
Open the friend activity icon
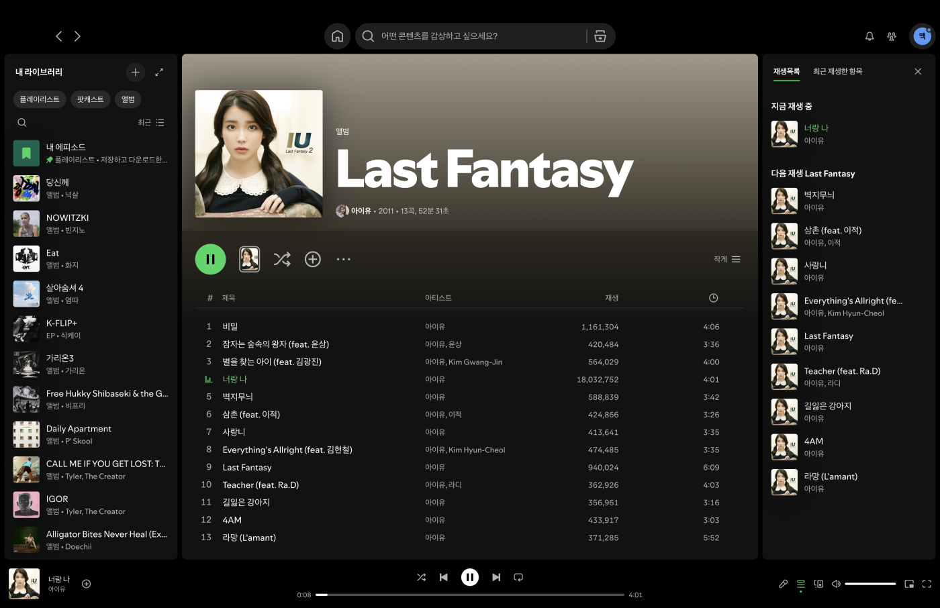click(892, 36)
